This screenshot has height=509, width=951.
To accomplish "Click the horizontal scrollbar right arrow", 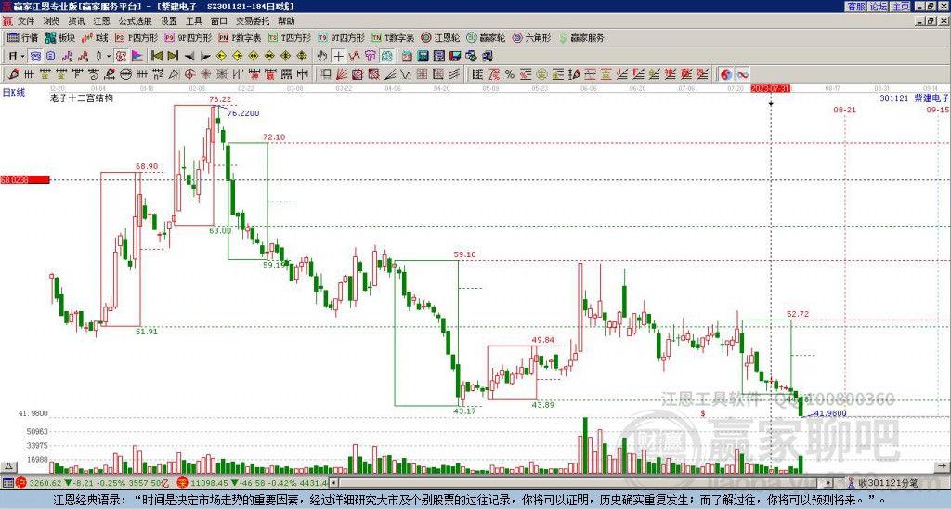I will click(828, 483).
